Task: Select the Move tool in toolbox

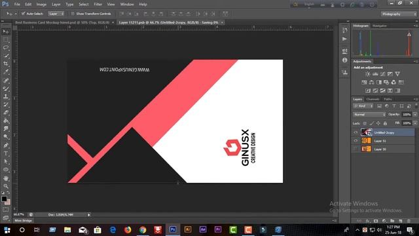Action: coord(6,32)
